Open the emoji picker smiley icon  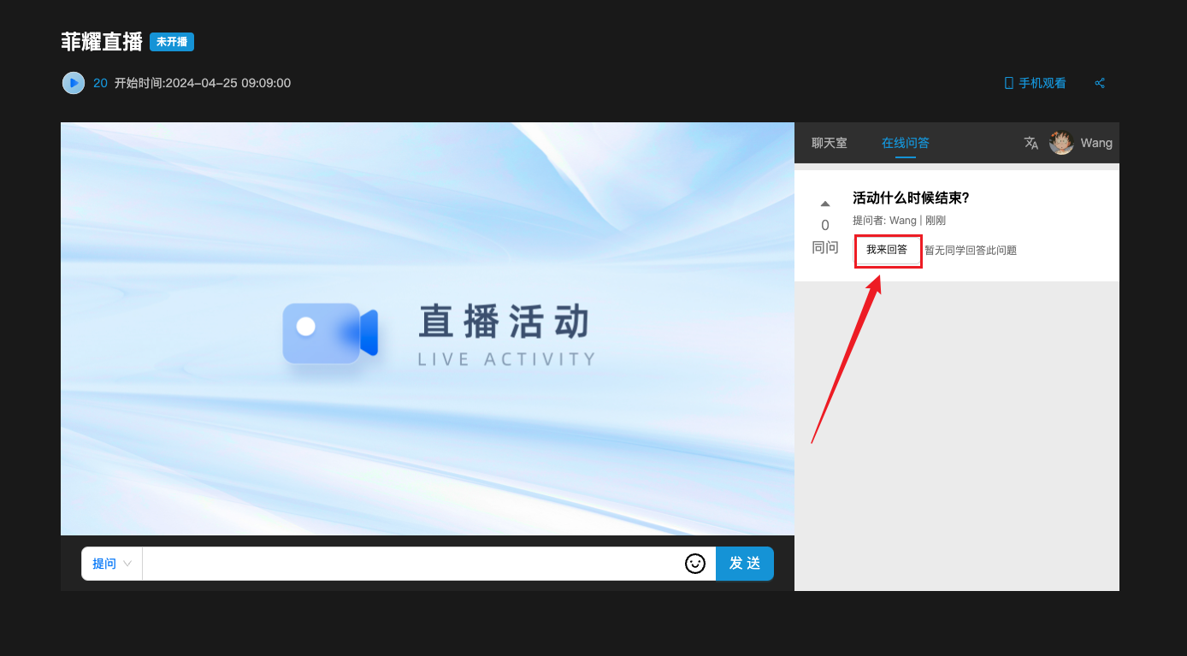click(695, 564)
